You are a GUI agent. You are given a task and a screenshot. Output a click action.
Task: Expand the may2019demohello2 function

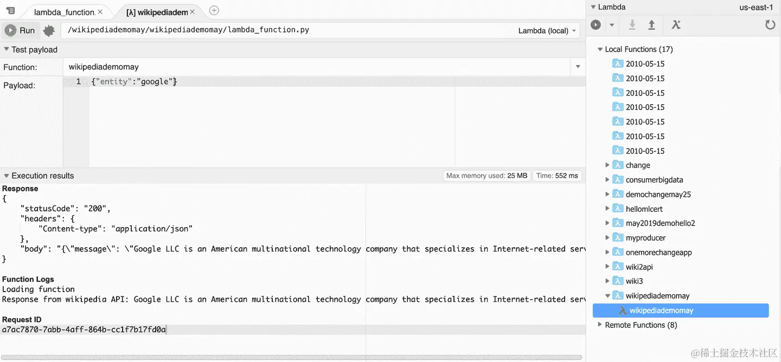click(x=607, y=223)
